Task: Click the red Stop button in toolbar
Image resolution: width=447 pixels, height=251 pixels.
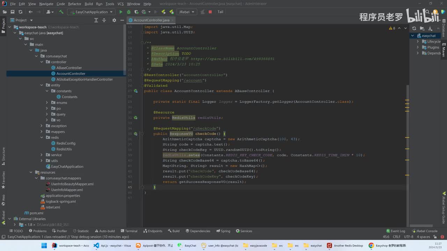Action: (x=210, y=12)
